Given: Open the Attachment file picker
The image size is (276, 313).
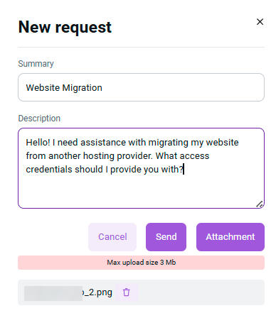Looking at the screenshot, I should (230, 237).
